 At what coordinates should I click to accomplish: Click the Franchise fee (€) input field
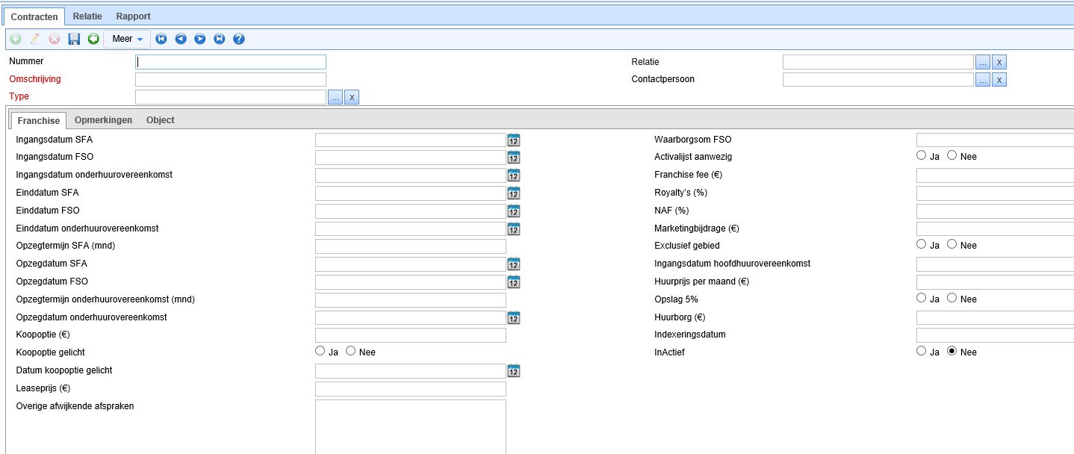pos(995,175)
